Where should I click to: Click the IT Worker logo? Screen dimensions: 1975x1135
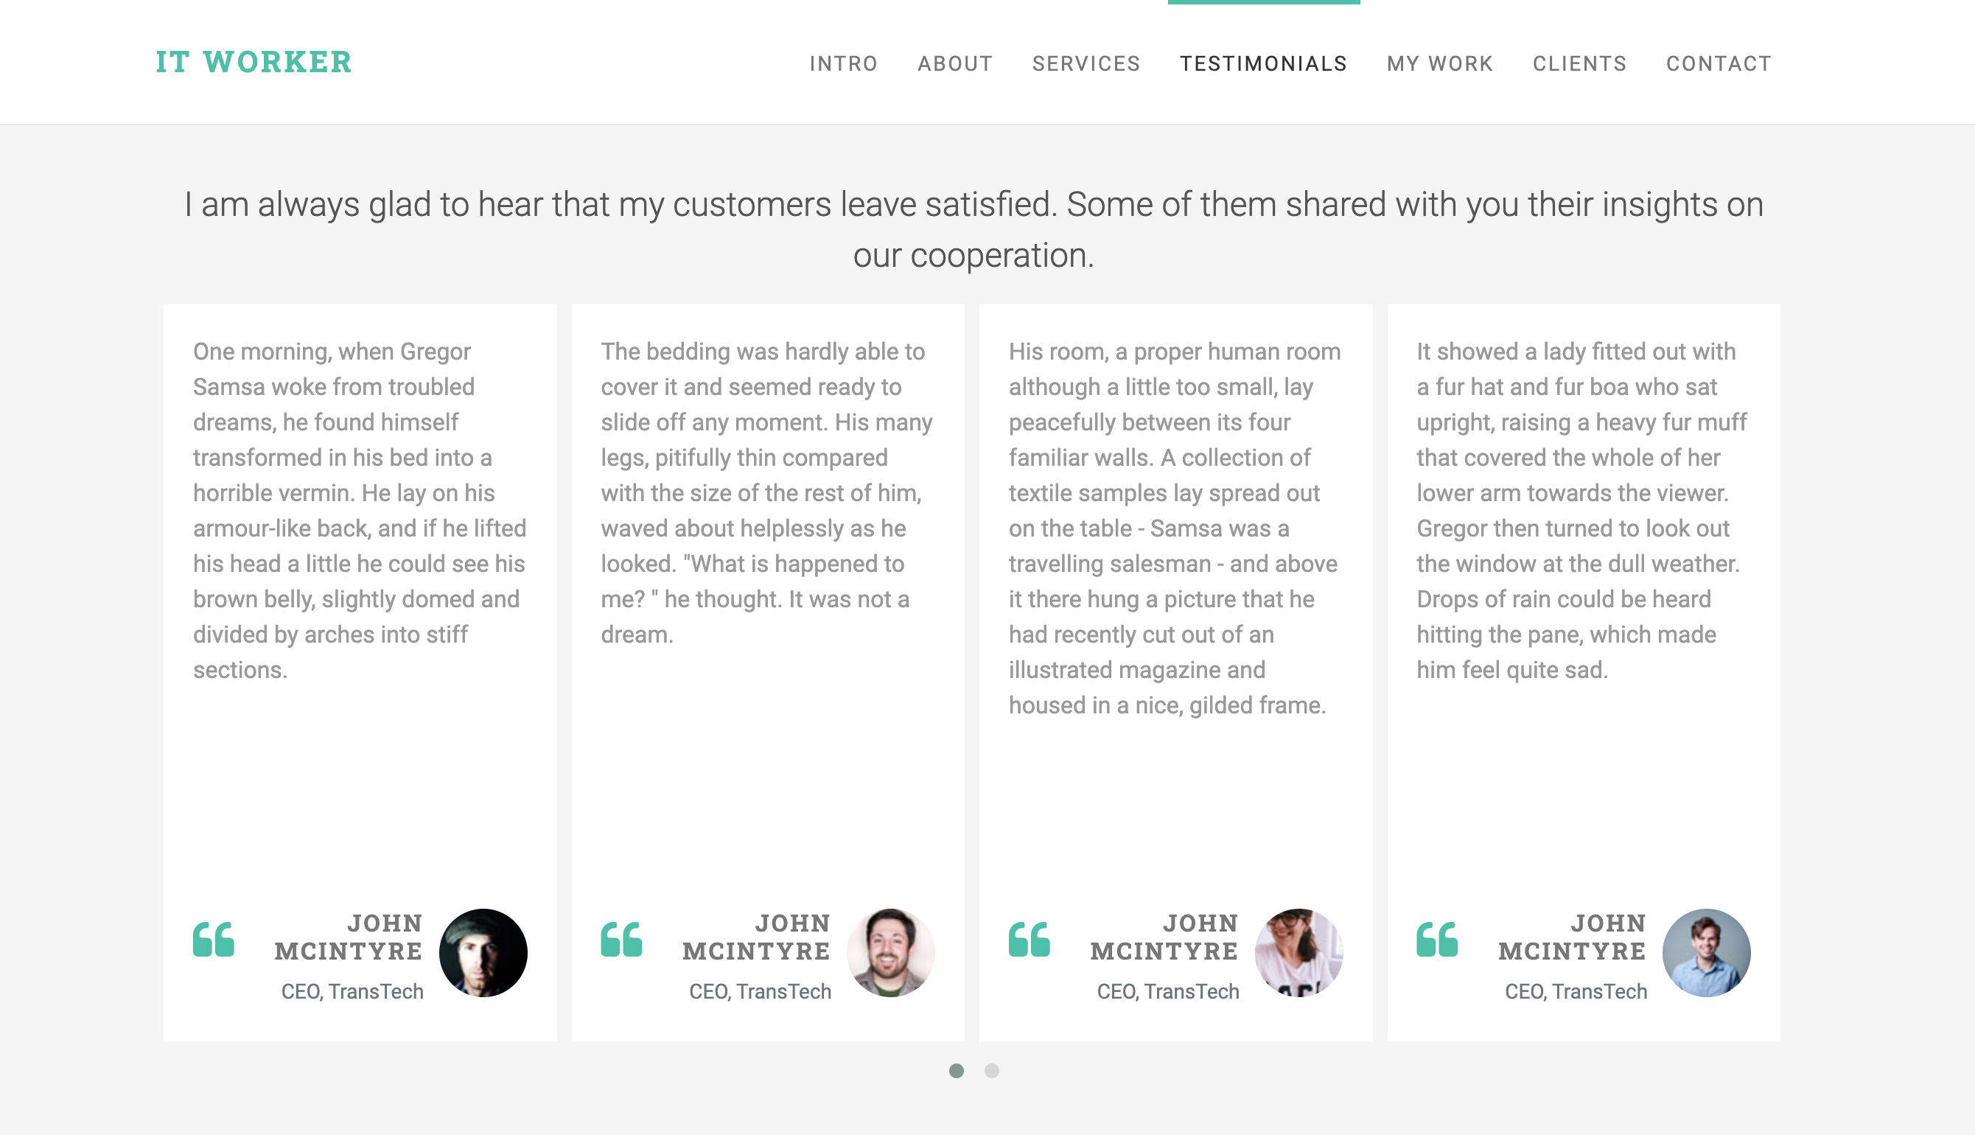tap(254, 62)
